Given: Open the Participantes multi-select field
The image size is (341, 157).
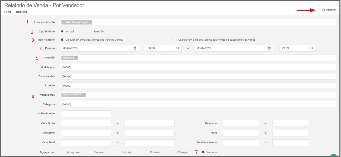Looking at the screenshot, I should (x=198, y=76).
